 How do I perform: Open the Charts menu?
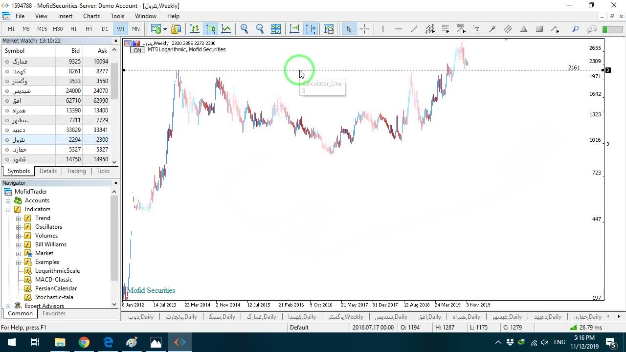pos(91,16)
